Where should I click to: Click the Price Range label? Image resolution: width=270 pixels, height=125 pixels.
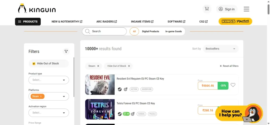click(x=35, y=123)
